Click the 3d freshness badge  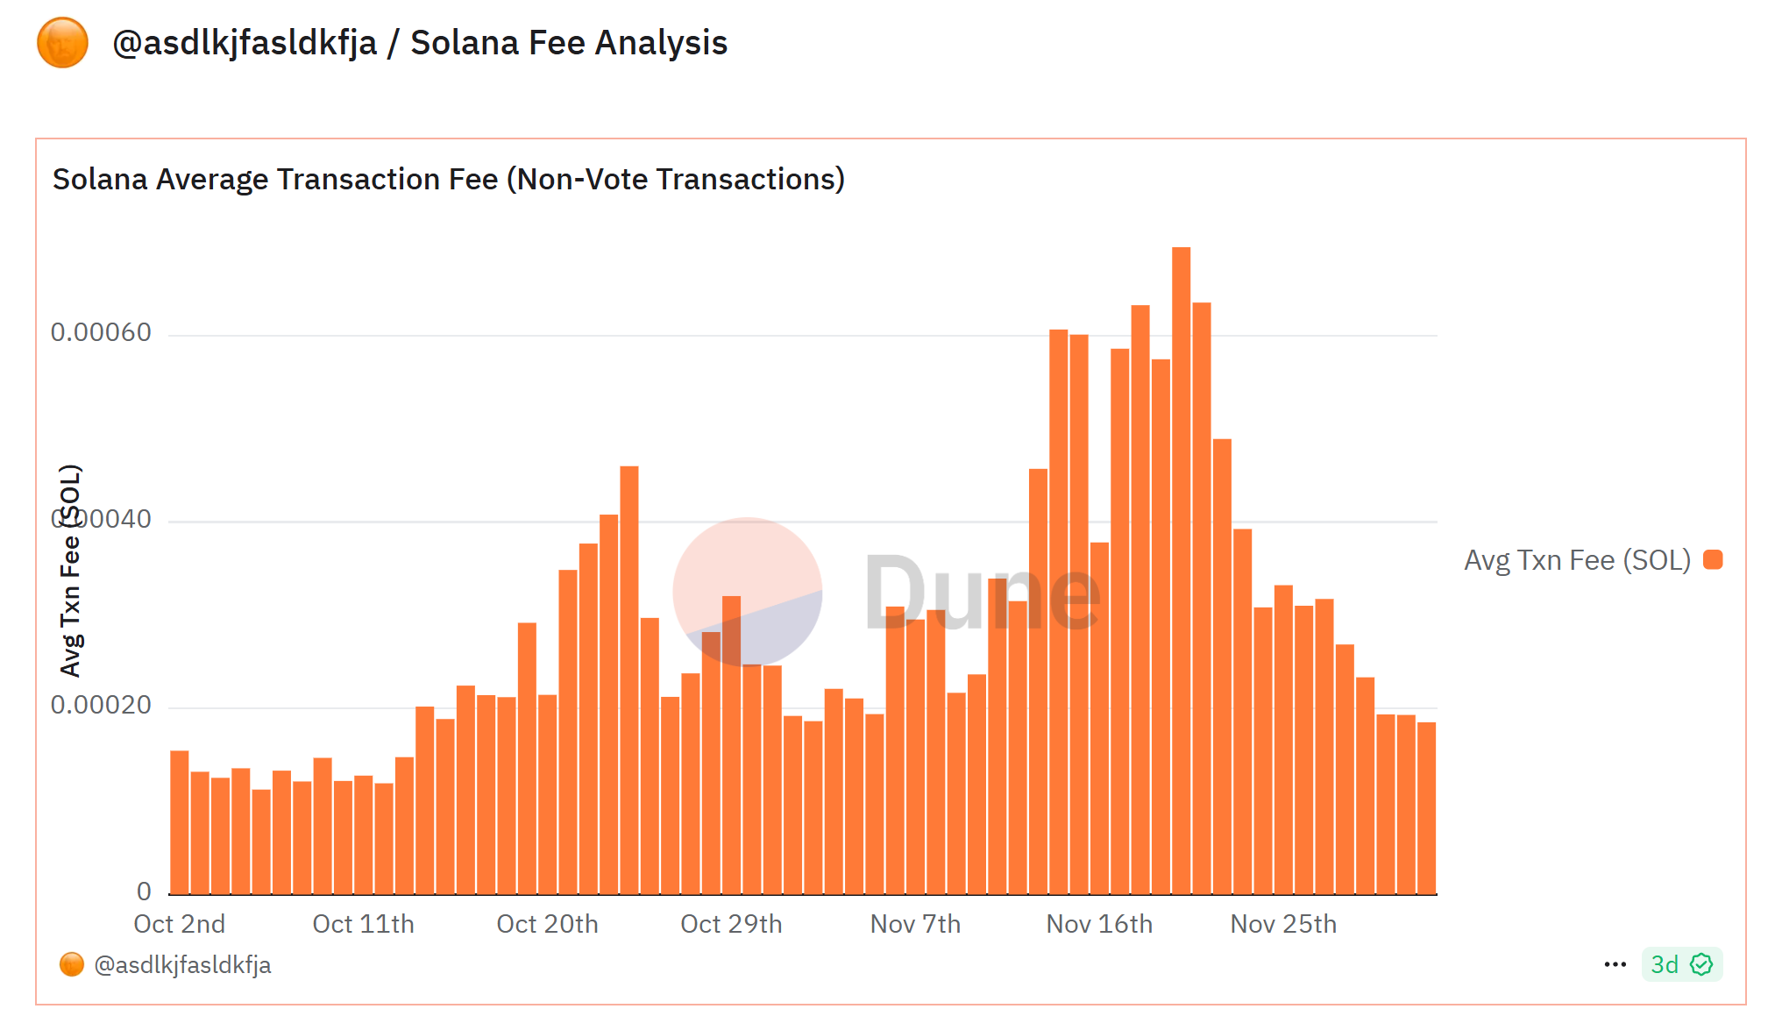pyautogui.click(x=1664, y=964)
